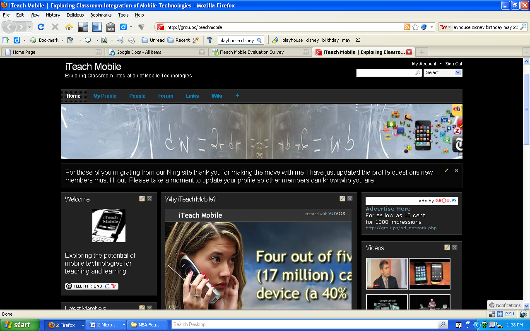Play the two smartphones video thumbnail
The width and height of the screenshot is (530, 331).
(429, 273)
